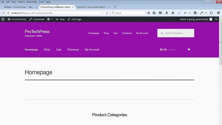Open the Help menu
This screenshot has height=125, width=222.
48,2
